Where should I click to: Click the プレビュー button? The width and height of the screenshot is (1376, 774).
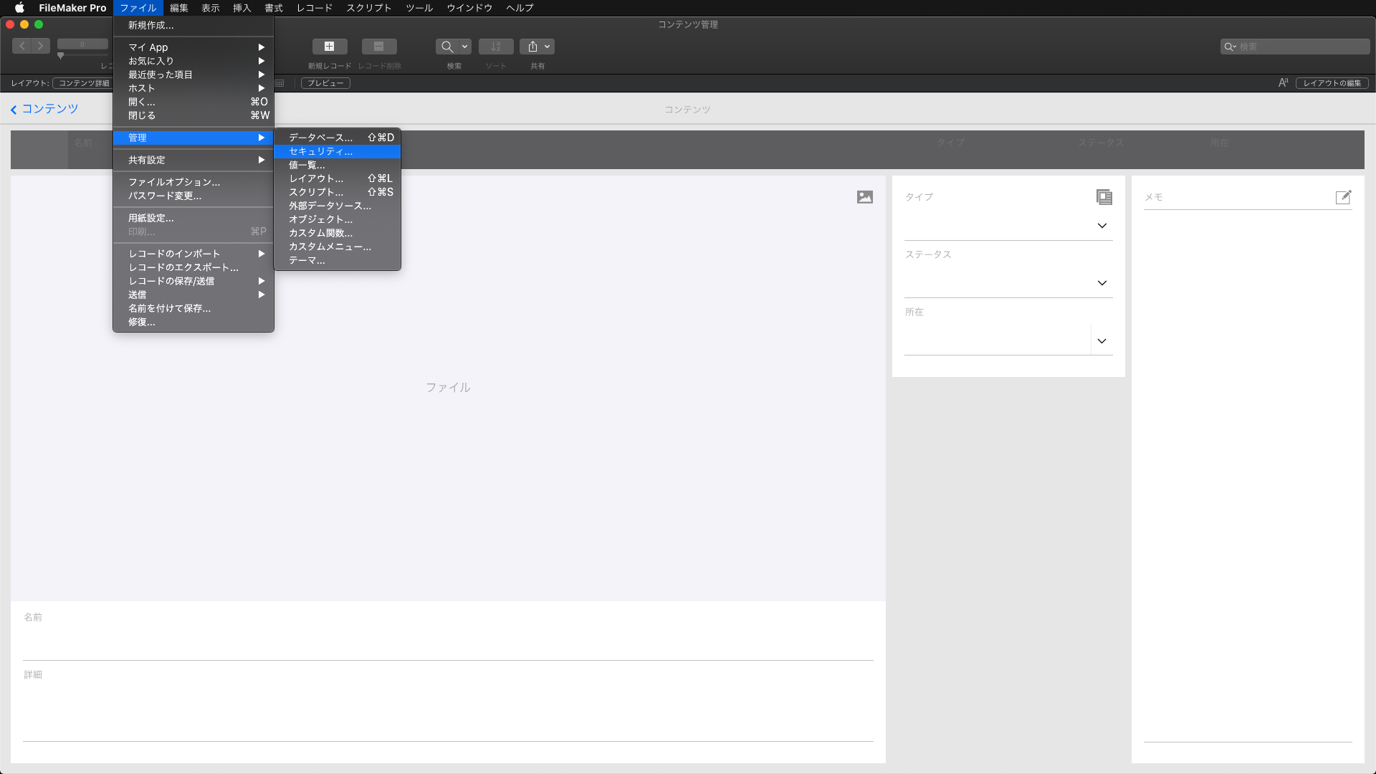[325, 83]
